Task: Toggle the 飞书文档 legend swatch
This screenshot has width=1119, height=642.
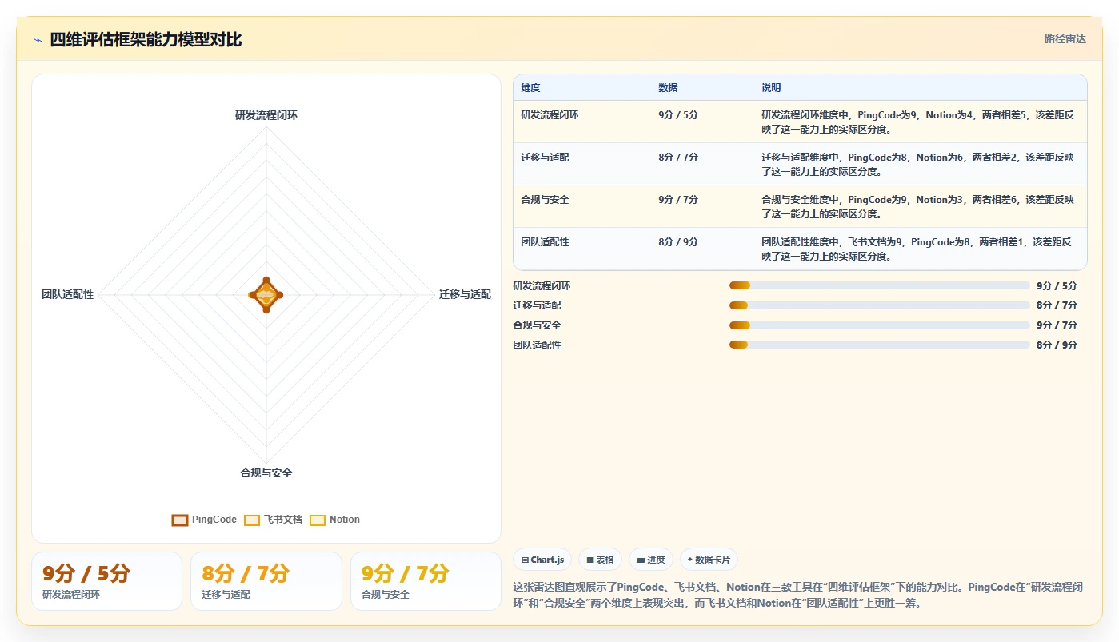Action: point(252,520)
